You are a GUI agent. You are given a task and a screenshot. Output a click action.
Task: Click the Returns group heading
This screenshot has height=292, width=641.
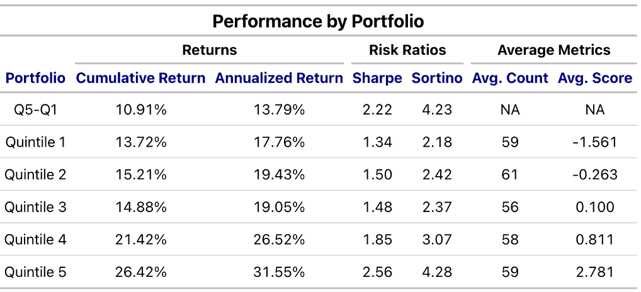pos(210,50)
